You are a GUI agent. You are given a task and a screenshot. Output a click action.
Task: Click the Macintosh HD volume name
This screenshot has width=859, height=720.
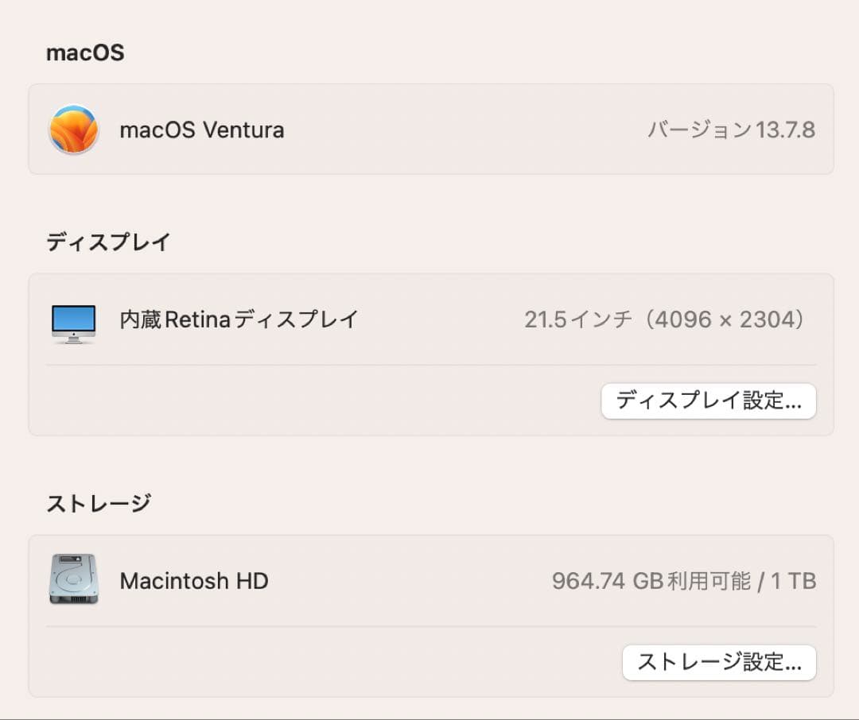(194, 580)
